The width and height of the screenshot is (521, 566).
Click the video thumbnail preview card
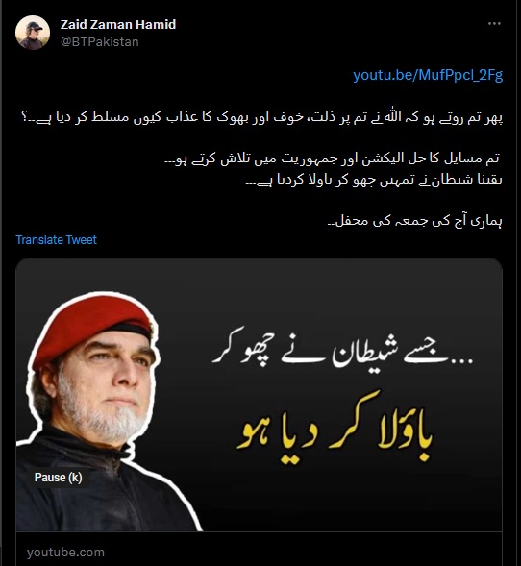pos(259,395)
